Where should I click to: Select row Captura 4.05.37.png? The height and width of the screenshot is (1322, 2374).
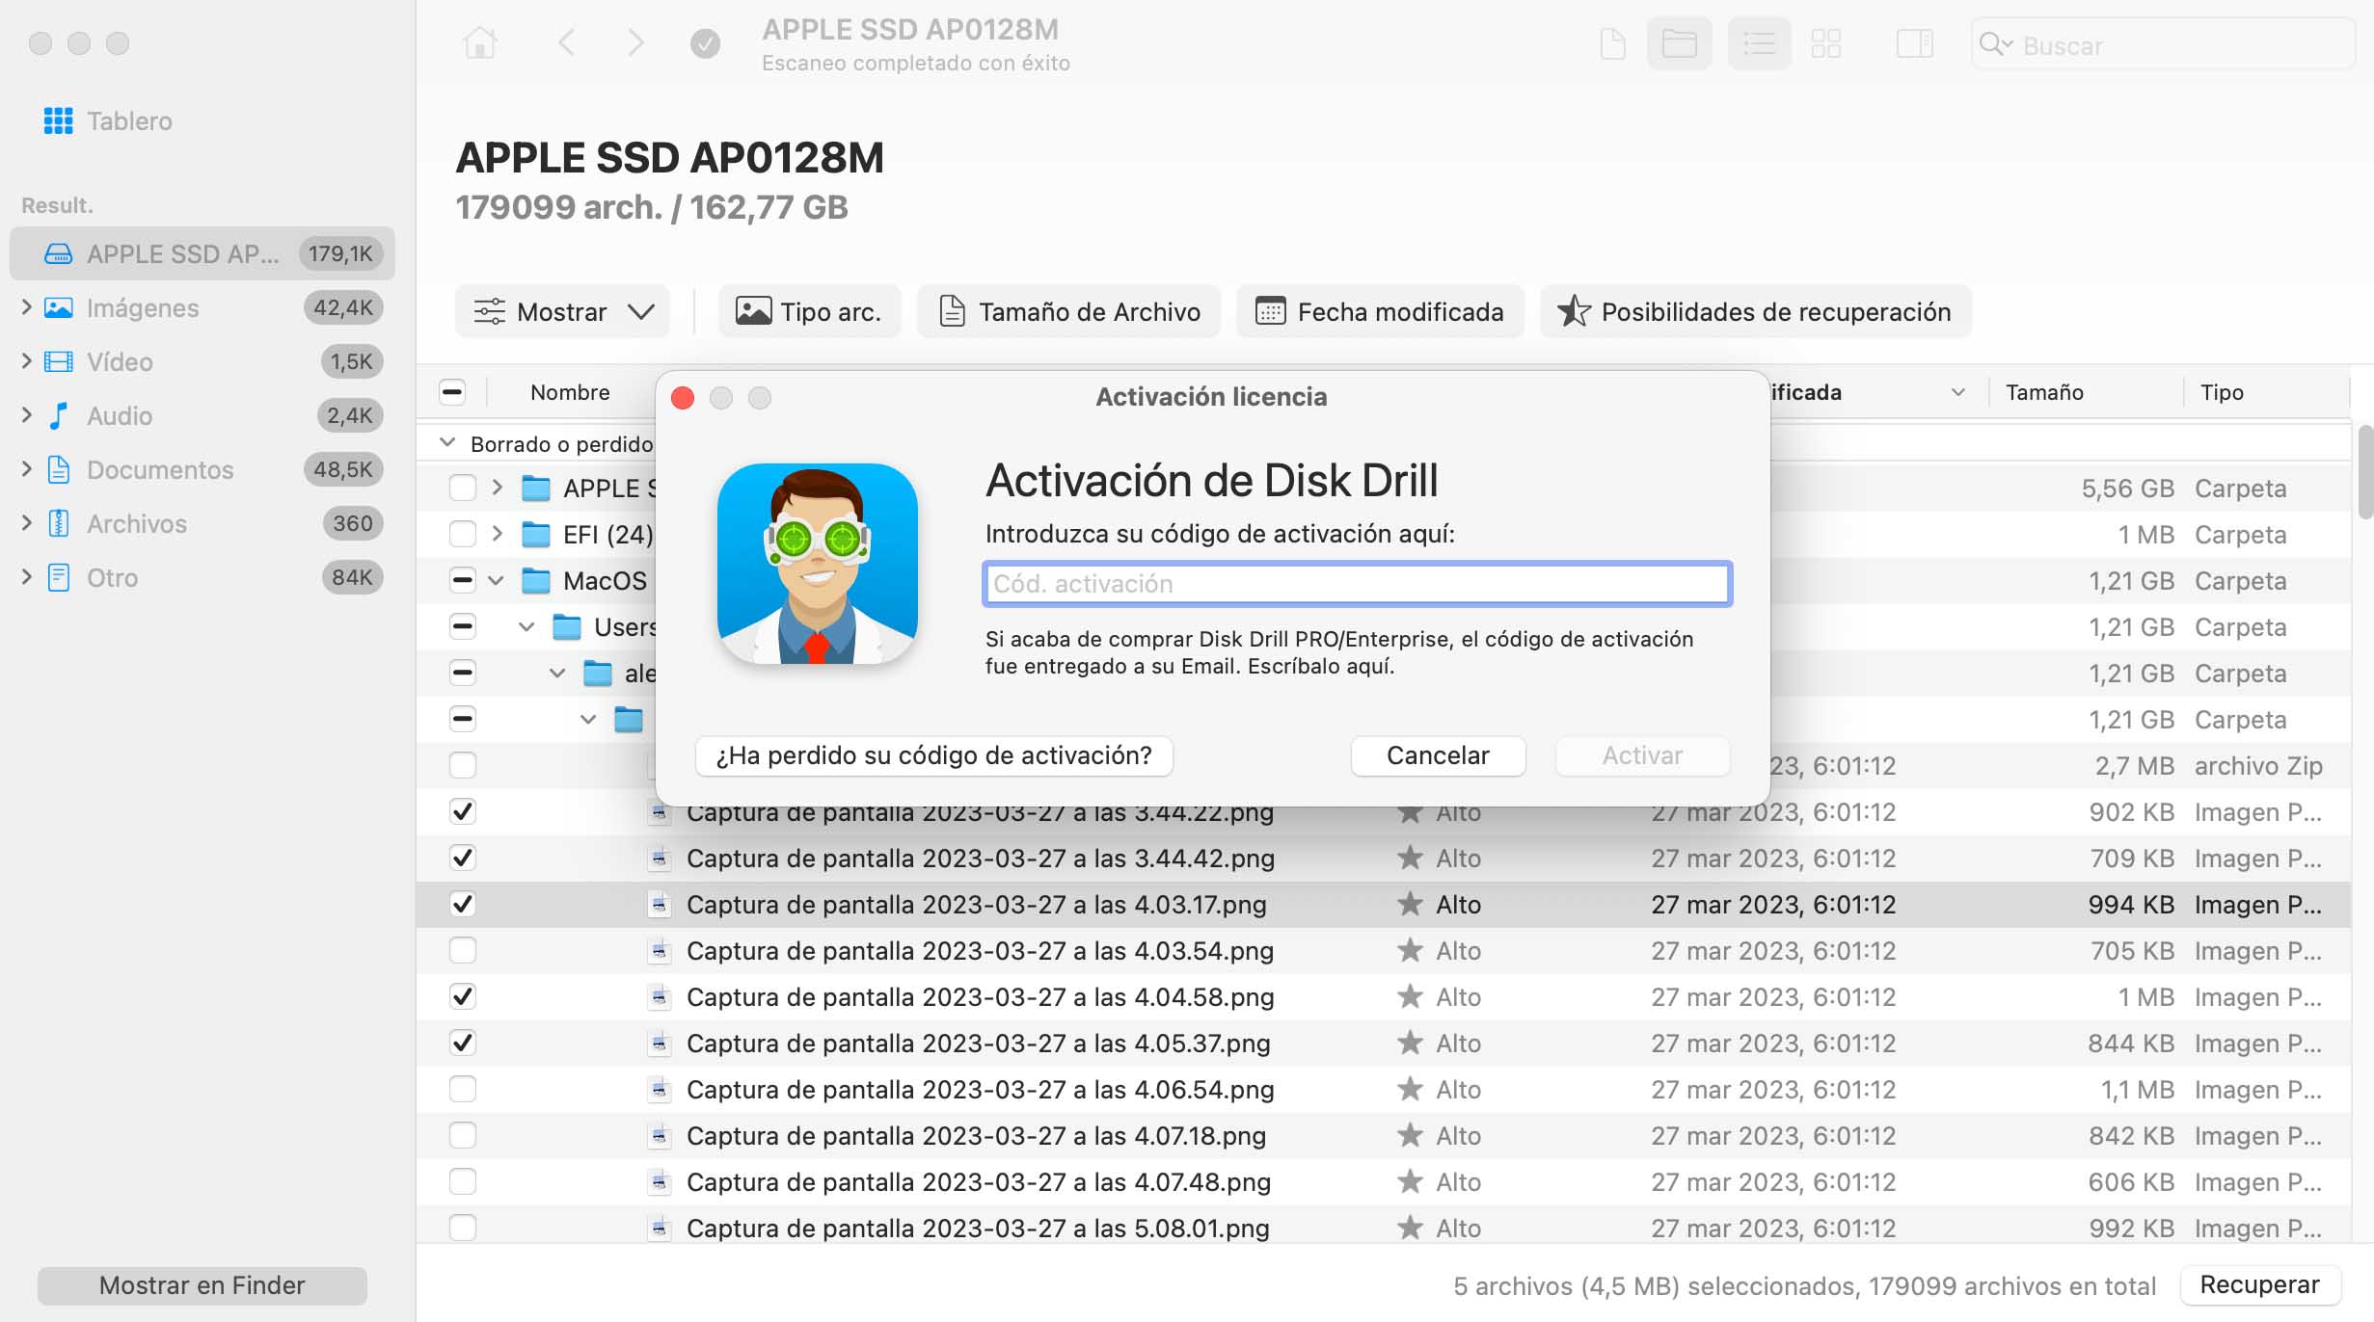(1384, 1043)
